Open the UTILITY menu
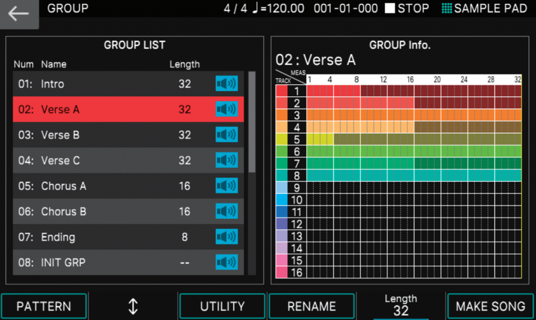Image resolution: width=536 pixels, height=320 pixels. [x=222, y=306]
